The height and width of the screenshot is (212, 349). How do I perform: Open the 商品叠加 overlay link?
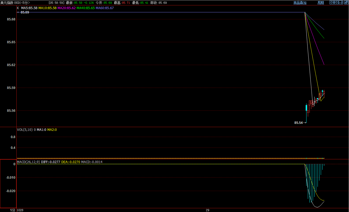click(300, 3)
